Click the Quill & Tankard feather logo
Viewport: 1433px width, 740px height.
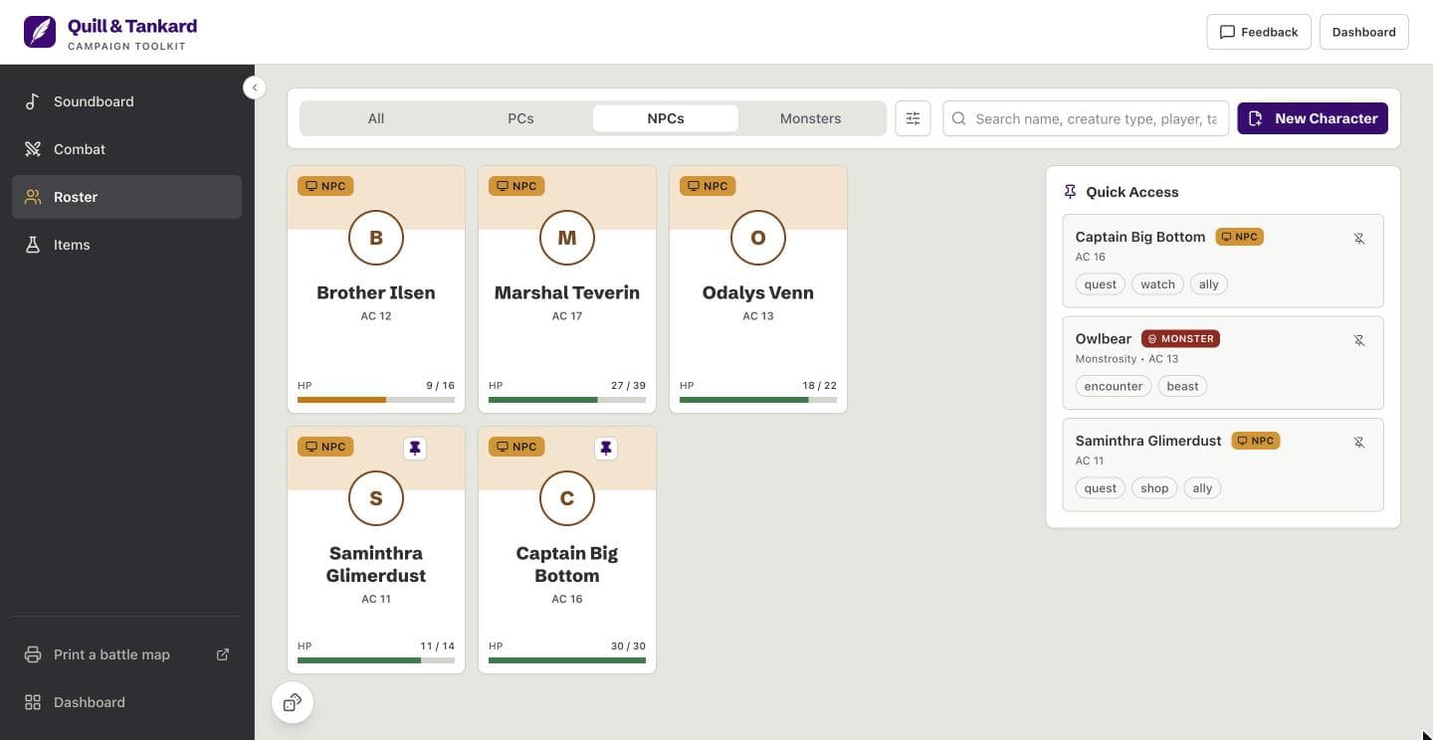[40, 32]
